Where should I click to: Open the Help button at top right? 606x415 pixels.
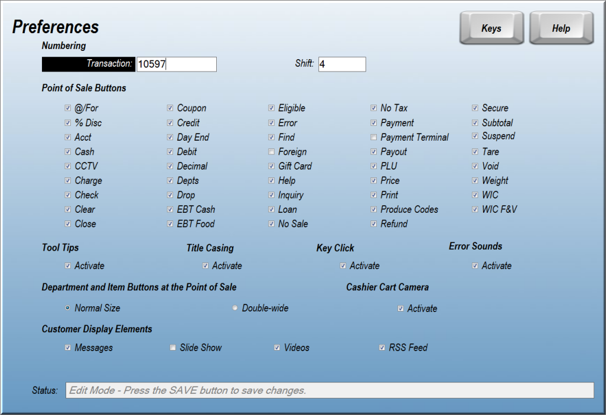pyautogui.click(x=561, y=28)
